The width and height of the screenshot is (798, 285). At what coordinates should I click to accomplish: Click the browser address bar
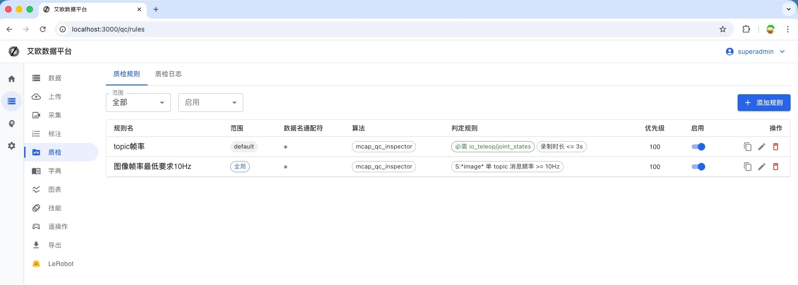[371, 29]
